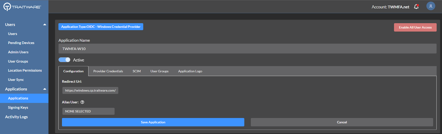
Task: Click the Redirect Uri field
Action: tap(90, 91)
